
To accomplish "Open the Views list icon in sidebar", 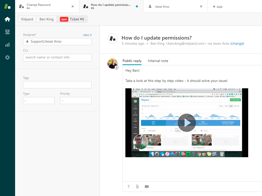I will point(7,32).
